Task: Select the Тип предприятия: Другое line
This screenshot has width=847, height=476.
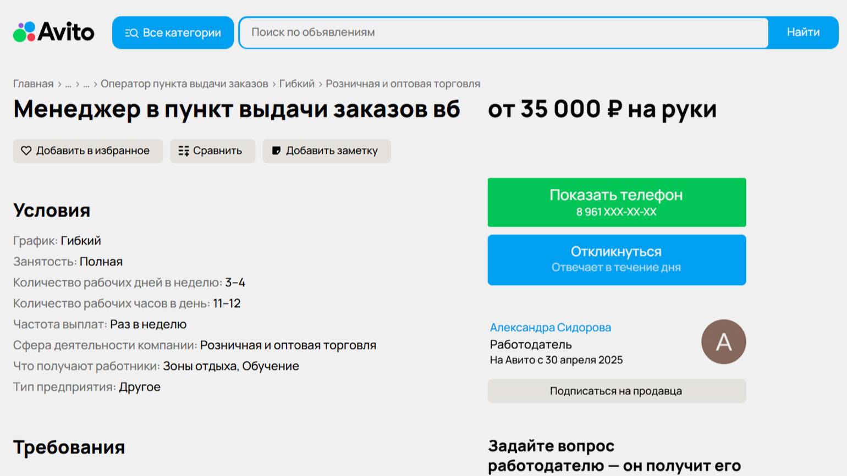Action: [87, 387]
